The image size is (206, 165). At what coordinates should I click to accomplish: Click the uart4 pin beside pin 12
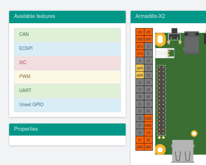point(140,68)
